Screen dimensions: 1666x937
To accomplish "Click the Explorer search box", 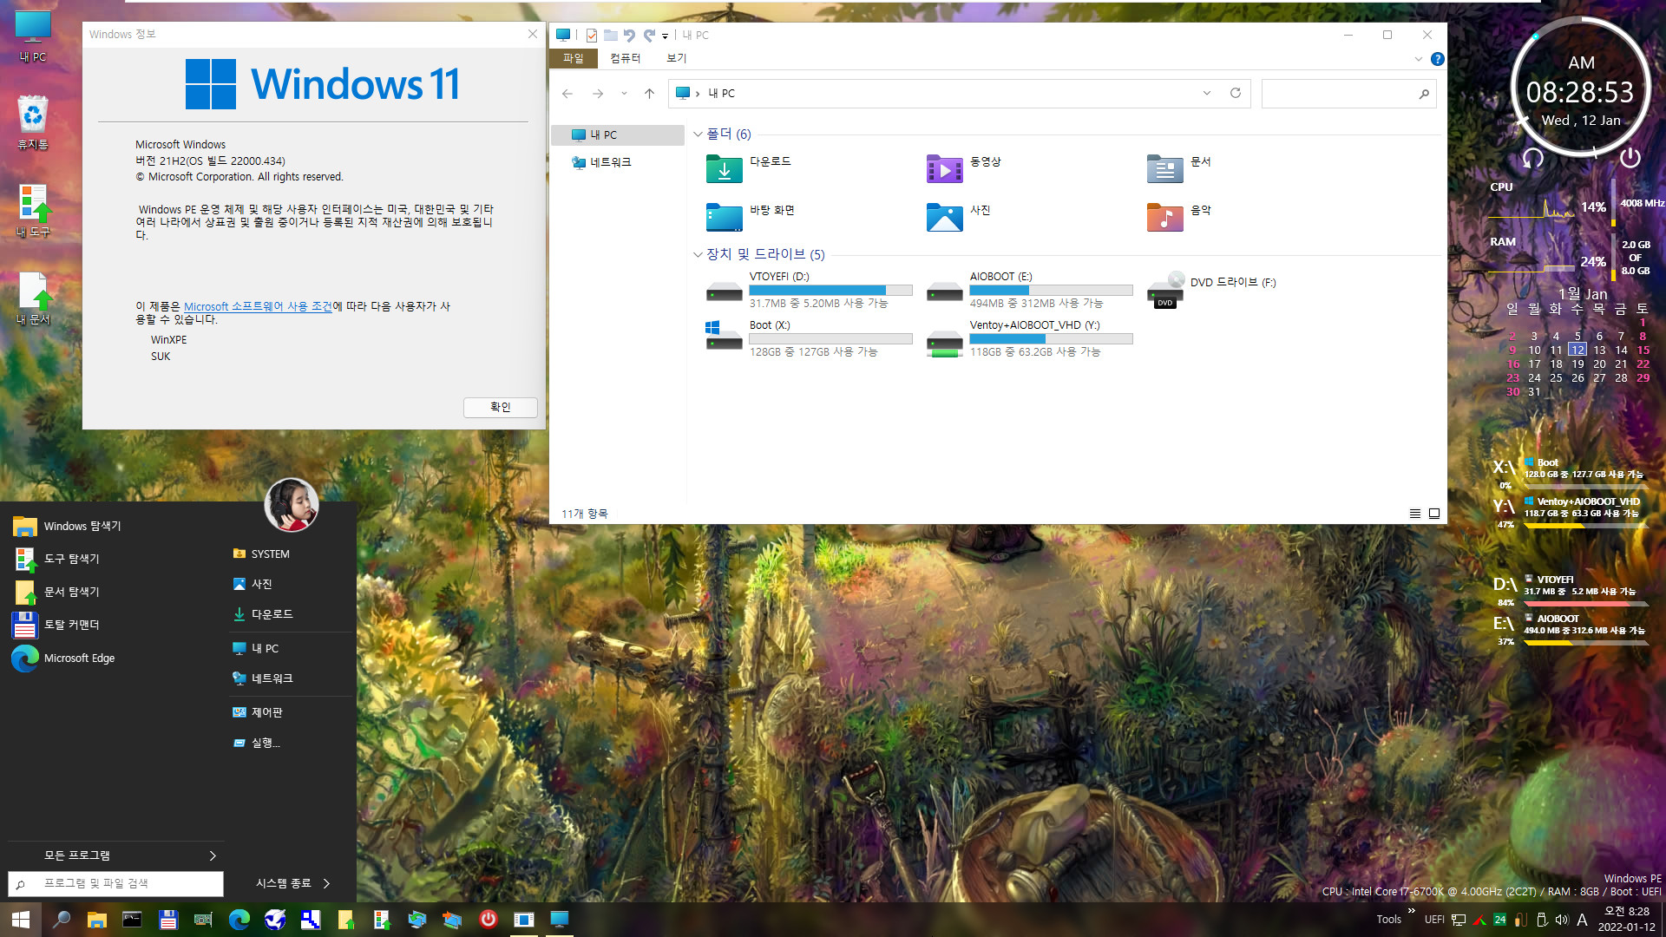I will pyautogui.click(x=1348, y=93).
